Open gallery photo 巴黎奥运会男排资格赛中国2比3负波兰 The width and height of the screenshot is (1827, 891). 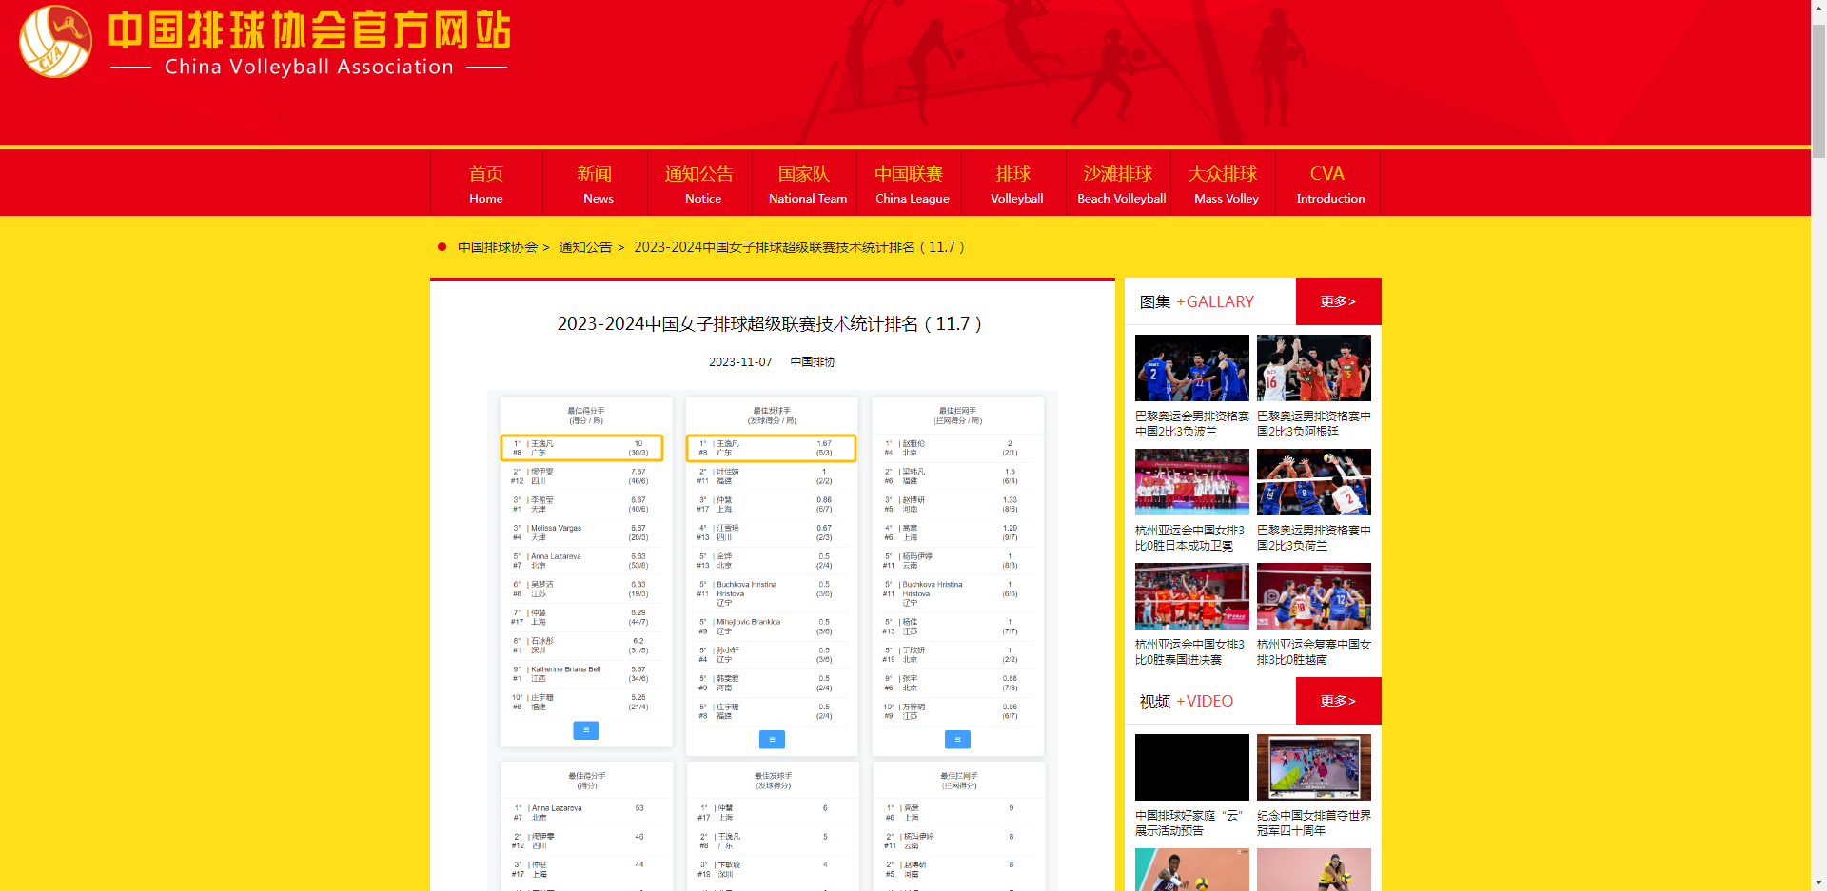(x=1192, y=368)
